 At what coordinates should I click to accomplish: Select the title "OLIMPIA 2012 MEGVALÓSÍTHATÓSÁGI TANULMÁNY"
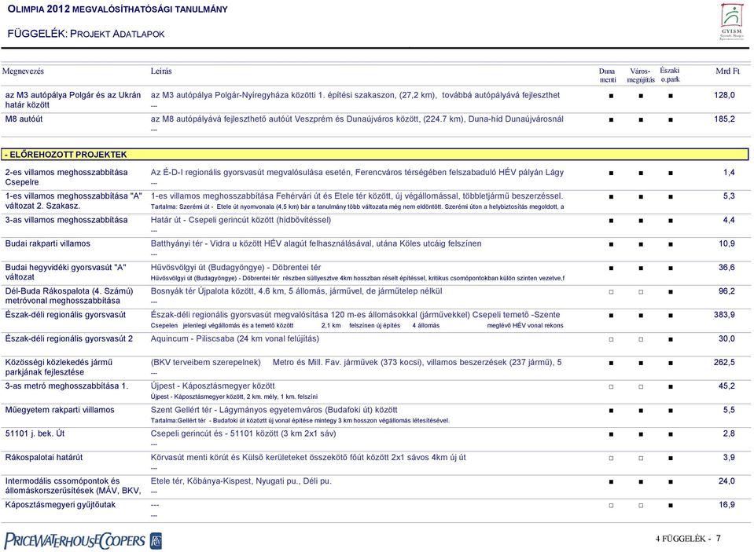click(x=118, y=9)
